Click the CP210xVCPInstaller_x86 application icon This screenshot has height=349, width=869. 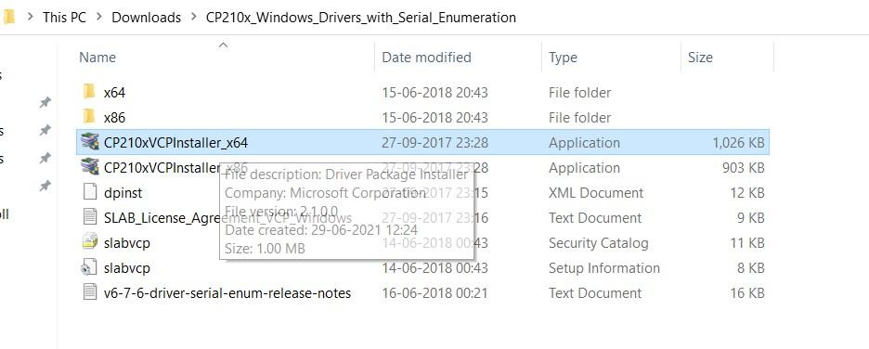tap(90, 167)
